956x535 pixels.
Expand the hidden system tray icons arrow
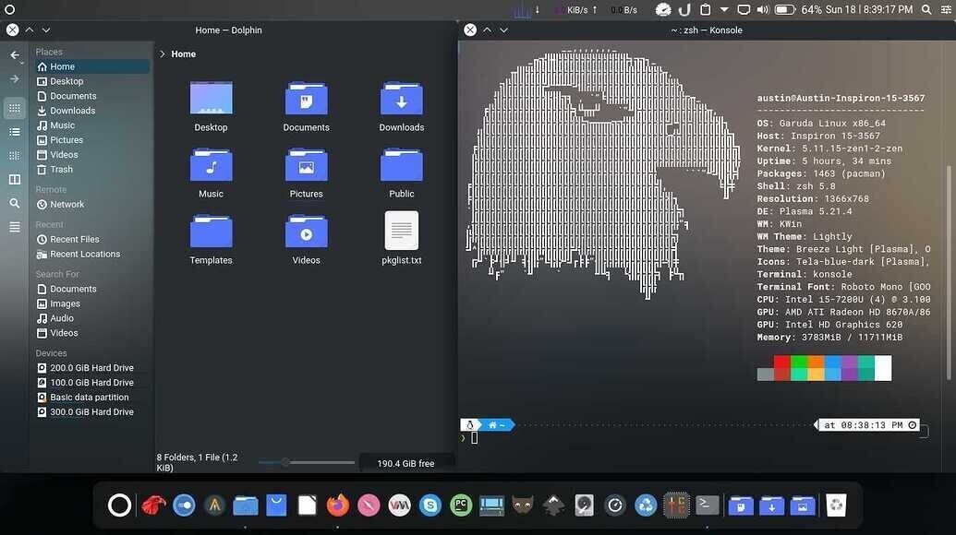[724, 10]
